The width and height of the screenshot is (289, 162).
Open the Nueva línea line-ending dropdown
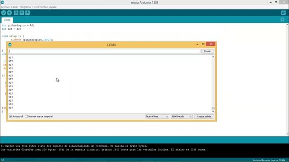(157, 117)
